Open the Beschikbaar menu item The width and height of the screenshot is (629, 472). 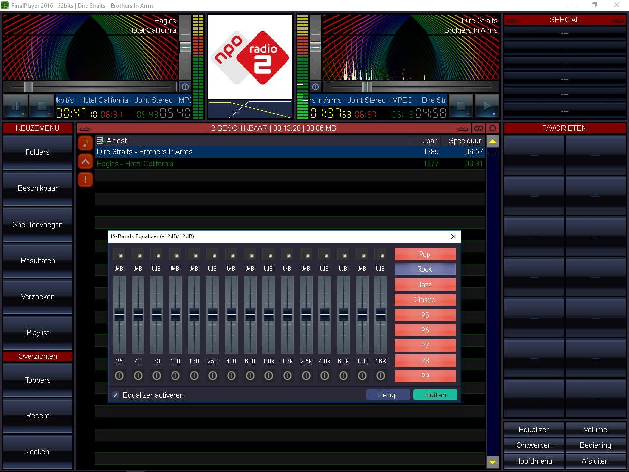pyautogui.click(x=38, y=188)
